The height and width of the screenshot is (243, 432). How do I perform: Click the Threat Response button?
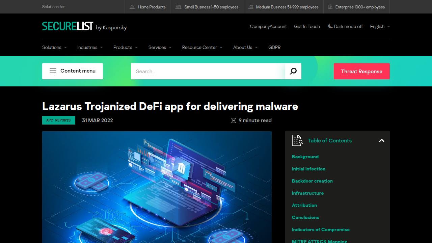[x=362, y=71]
